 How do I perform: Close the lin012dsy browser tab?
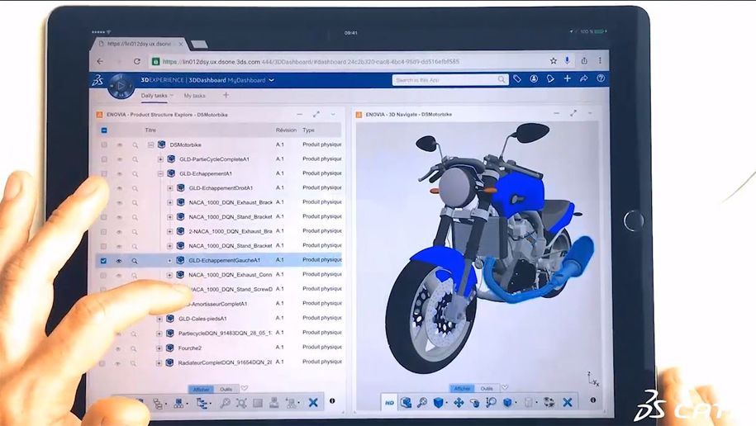[181, 44]
